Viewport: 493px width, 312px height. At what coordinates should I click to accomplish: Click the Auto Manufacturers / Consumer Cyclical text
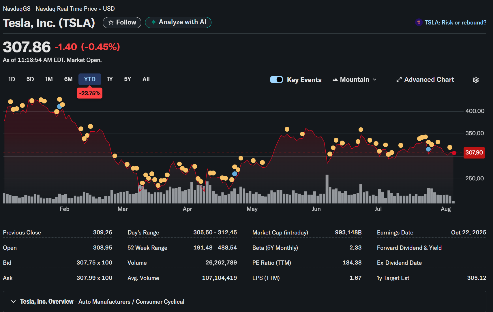(131, 302)
